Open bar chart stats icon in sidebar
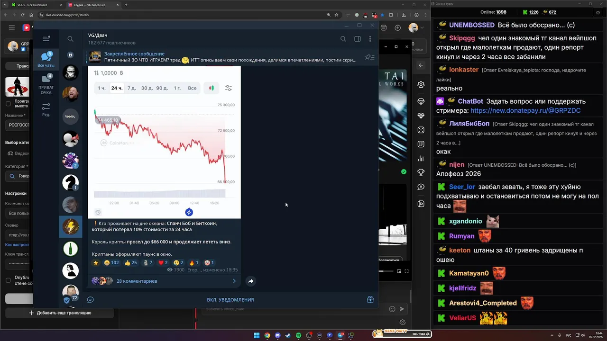This screenshot has width=607, height=341. 421,159
